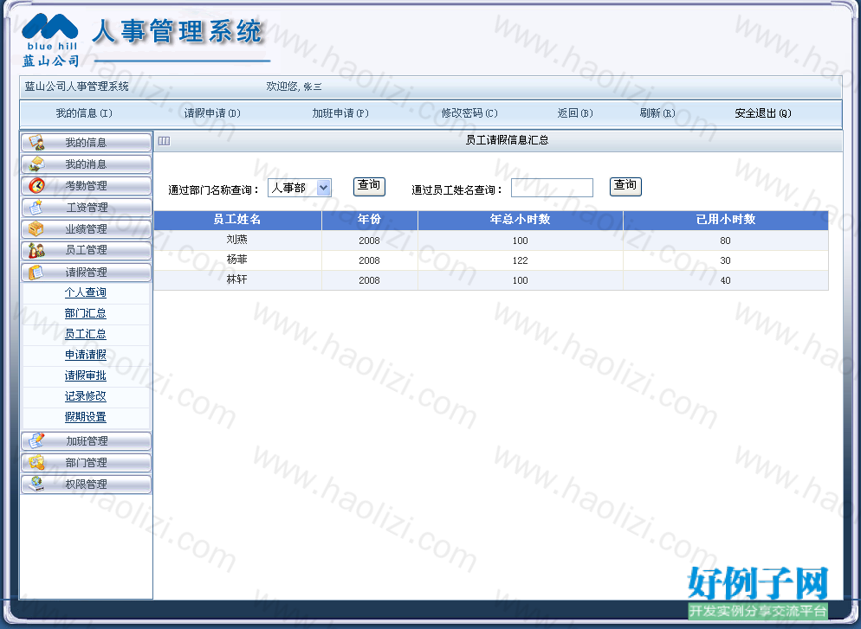Click 查询 button next to department dropdown

[369, 187]
